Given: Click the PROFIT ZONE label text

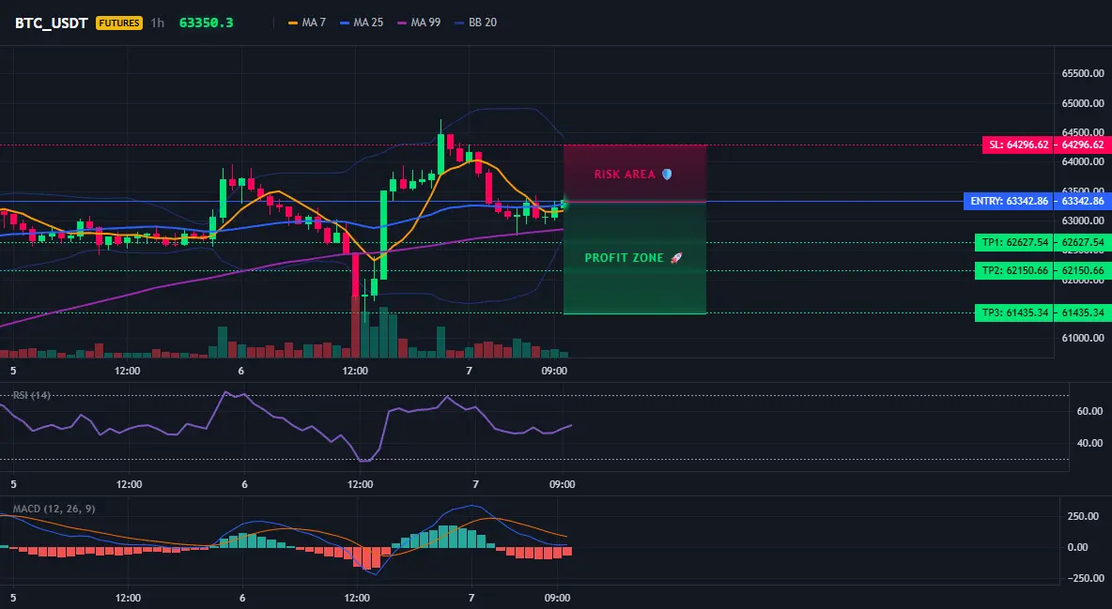Looking at the screenshot, I should (624, 258).
